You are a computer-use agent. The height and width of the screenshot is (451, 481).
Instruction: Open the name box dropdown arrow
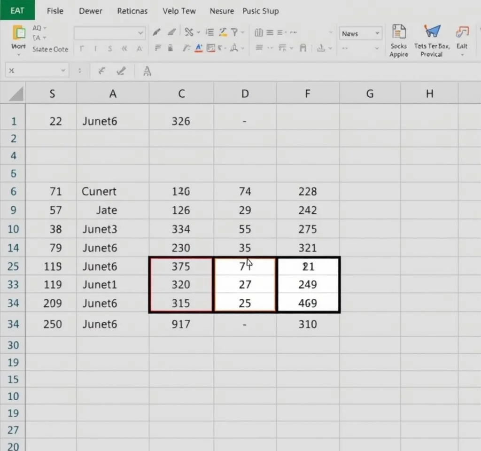coord(63,71)
